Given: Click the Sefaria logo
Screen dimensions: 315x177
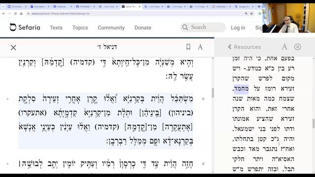Looking at the screenshot, I should click(x=25, y=28).
